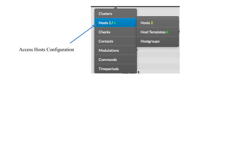Select the highlighted Hosts 2/6 menu item

tap(115, 23)
